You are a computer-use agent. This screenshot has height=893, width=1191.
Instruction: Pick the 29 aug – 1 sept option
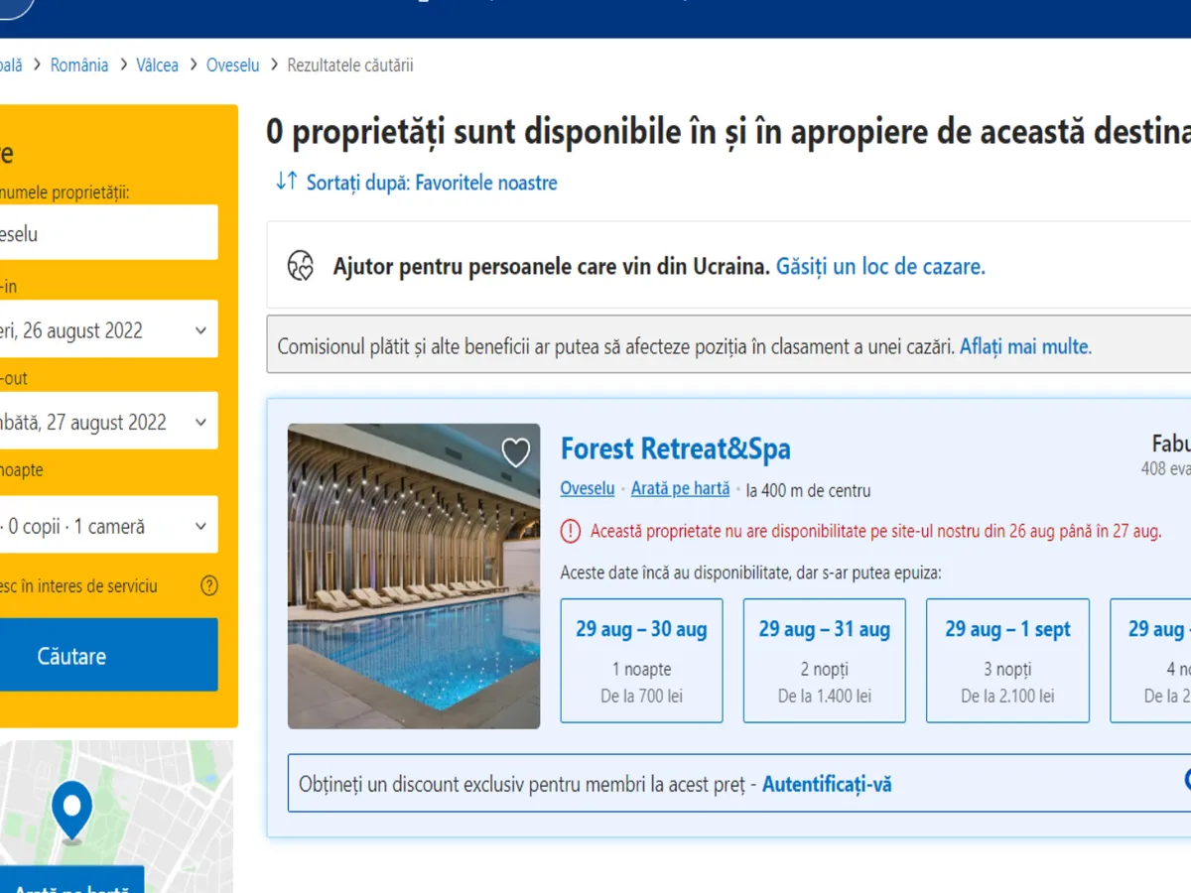(x=1007, y=660)
